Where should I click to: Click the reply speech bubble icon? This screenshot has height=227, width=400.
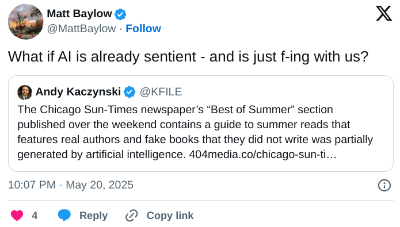[64, 216]
